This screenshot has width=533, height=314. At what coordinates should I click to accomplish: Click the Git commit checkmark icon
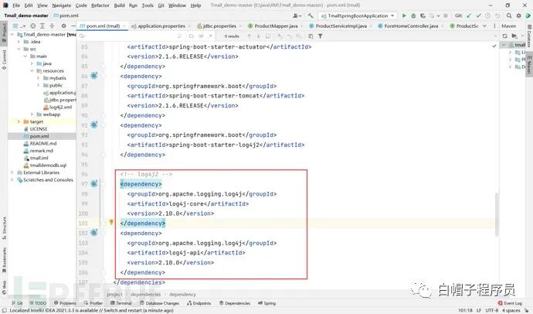(479, 15)
